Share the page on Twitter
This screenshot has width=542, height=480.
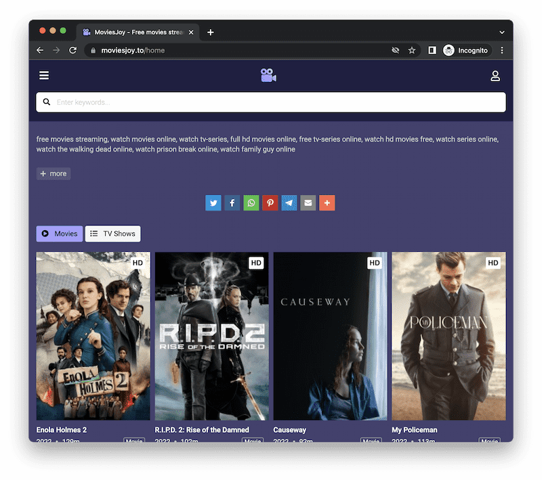(213, 202)
